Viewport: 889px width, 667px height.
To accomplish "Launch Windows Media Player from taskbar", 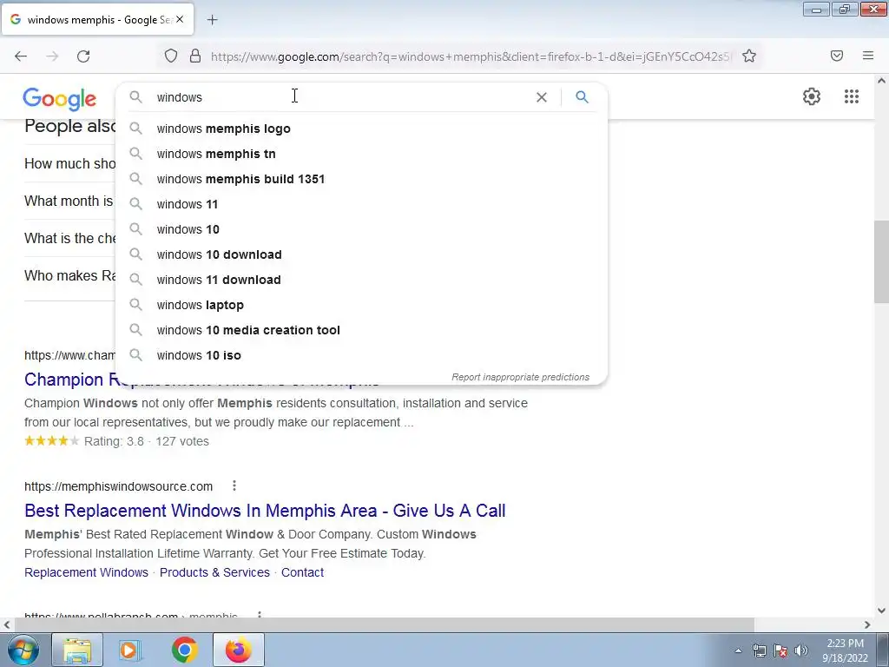I will tap(129, 650).
